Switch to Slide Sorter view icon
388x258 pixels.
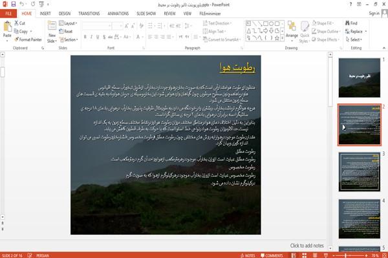pos(305,255)
